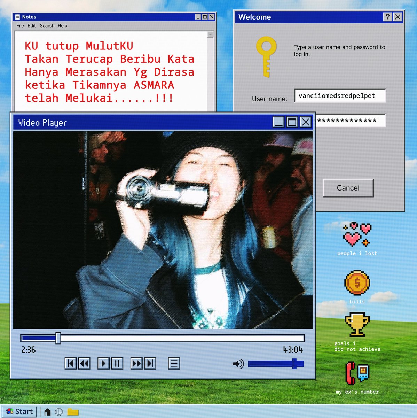Minimize the Notes window
Image resolution: width=417 pixels, height=418 pixels.
point(198,17)
